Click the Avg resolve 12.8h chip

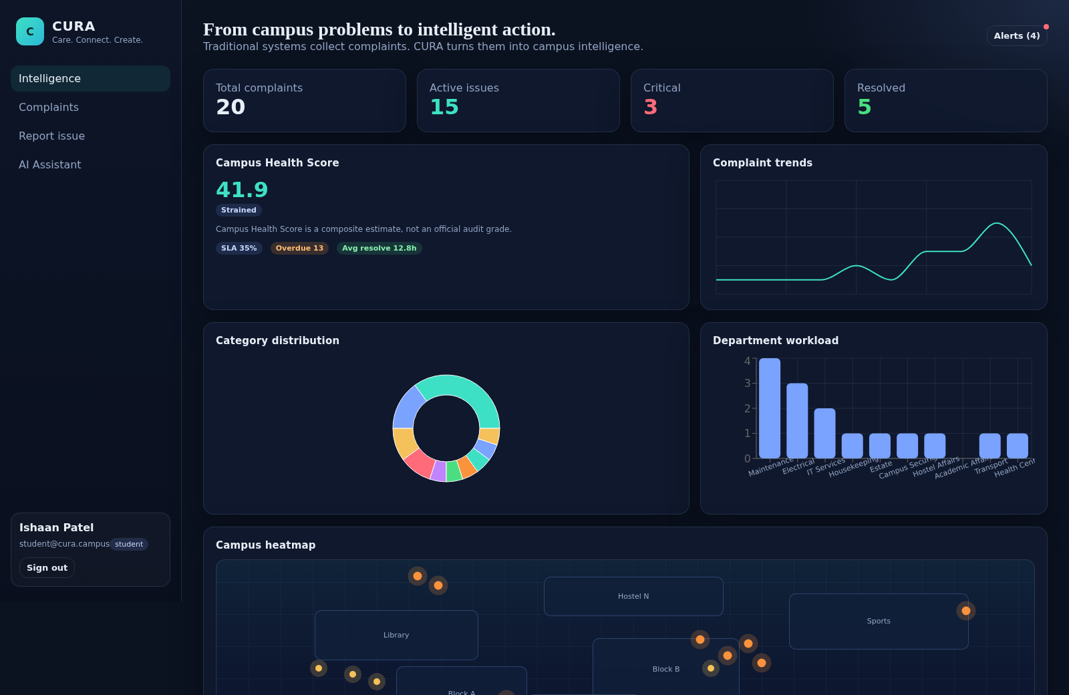(x=379, y=248)
